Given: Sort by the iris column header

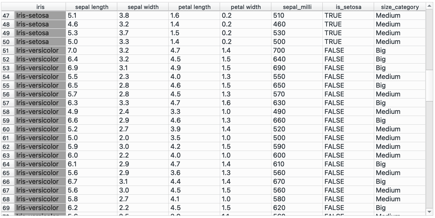Looking at the screenshot, I should pos(40,7).
